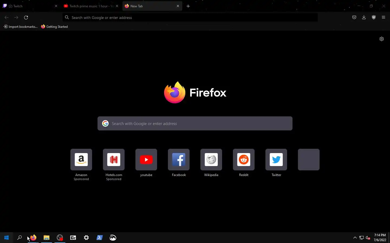Image resolution: width=390 pixels, height=243 pixels.
Task: Click the empty shortcut placeholder tile
Action: [309, 160]
